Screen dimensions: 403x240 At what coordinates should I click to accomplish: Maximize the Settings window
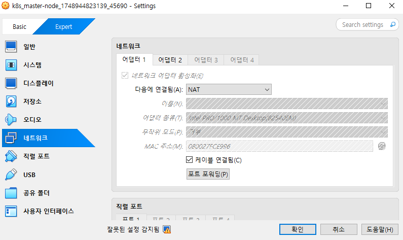[369, 6]
